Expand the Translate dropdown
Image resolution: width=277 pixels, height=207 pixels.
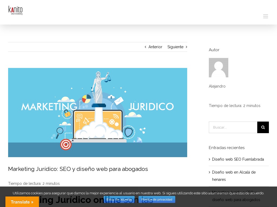pyautogui.click(x=22, y=202)
